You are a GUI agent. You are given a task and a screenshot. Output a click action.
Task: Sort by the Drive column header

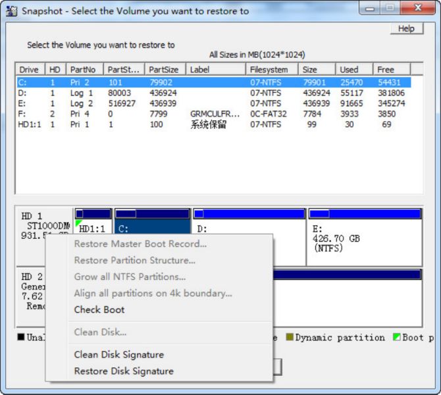30,69
